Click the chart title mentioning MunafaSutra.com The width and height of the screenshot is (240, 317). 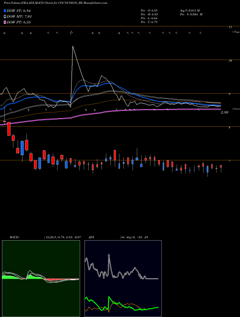[x=56, y=3]
